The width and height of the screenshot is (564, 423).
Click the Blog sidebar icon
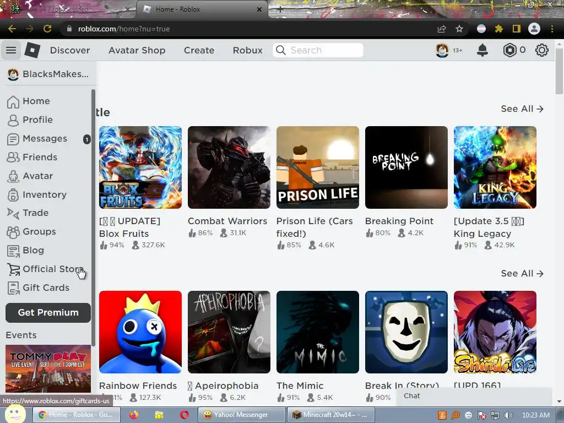click(13, 251)
